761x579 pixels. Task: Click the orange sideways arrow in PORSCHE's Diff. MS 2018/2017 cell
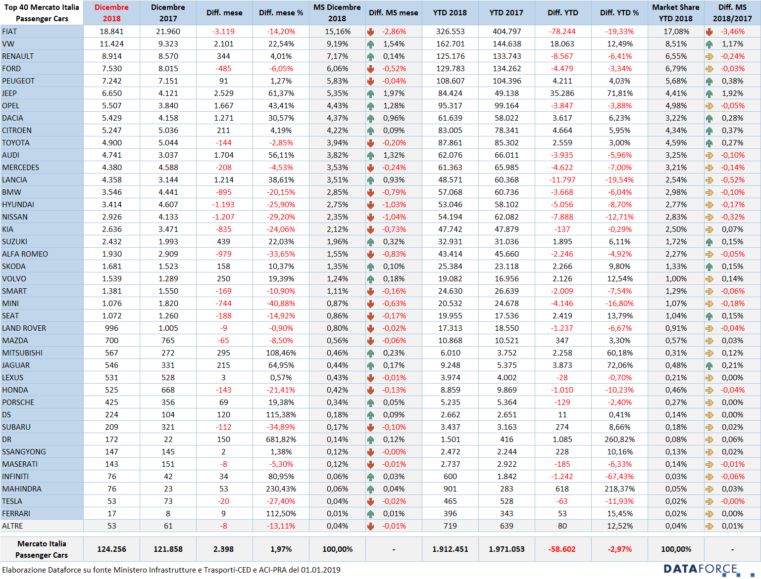click(709, 402)
